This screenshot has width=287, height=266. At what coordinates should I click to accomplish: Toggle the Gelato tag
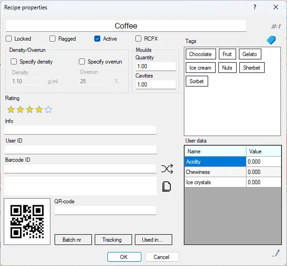(250, 54)
